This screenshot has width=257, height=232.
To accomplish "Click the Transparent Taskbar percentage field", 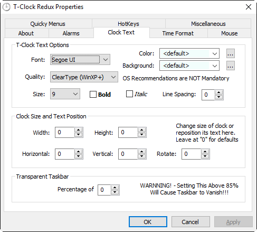I will click(104, 190).
